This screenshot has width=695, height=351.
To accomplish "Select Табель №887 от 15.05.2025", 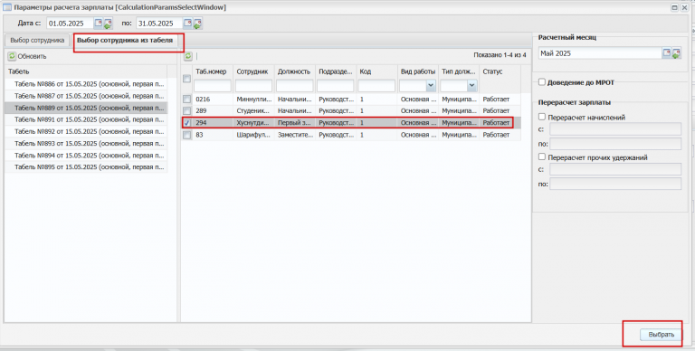I will [86, 96].
